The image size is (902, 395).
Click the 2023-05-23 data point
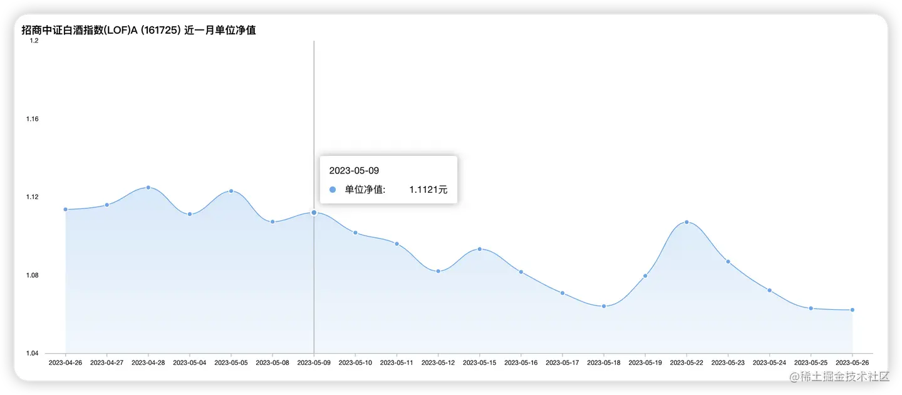click(x=728, y=262)
